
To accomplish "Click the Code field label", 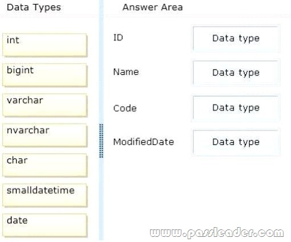I will click(125, 108).
